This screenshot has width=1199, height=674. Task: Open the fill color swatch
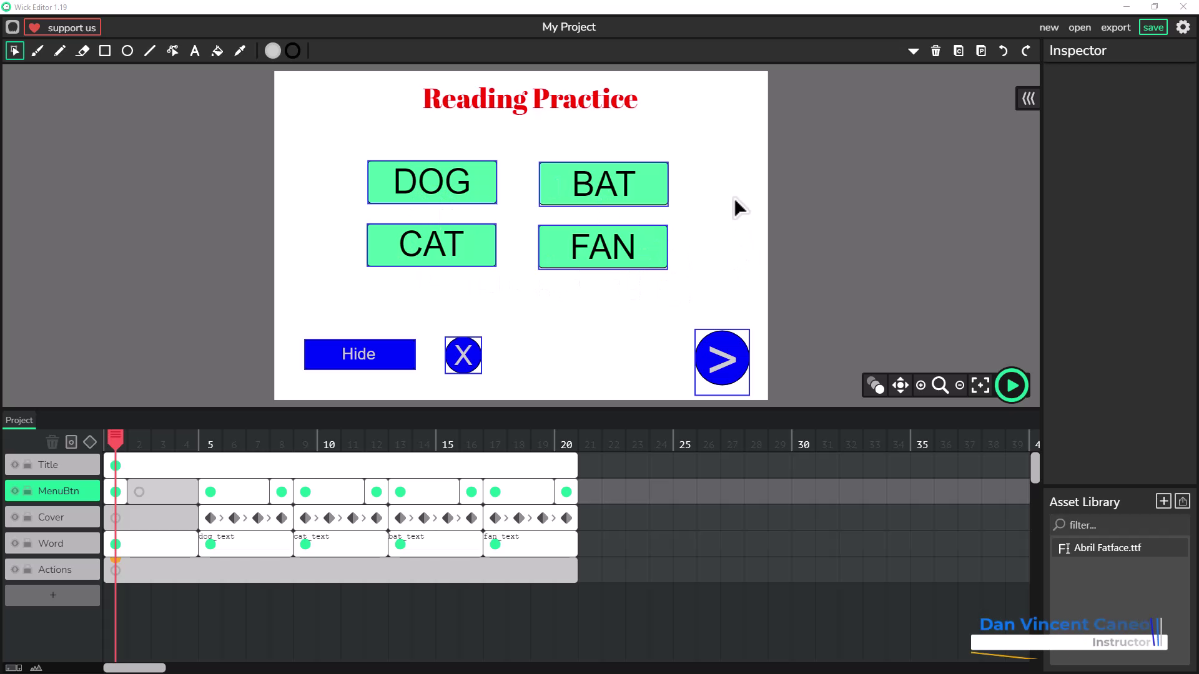[x=273, y=51]
